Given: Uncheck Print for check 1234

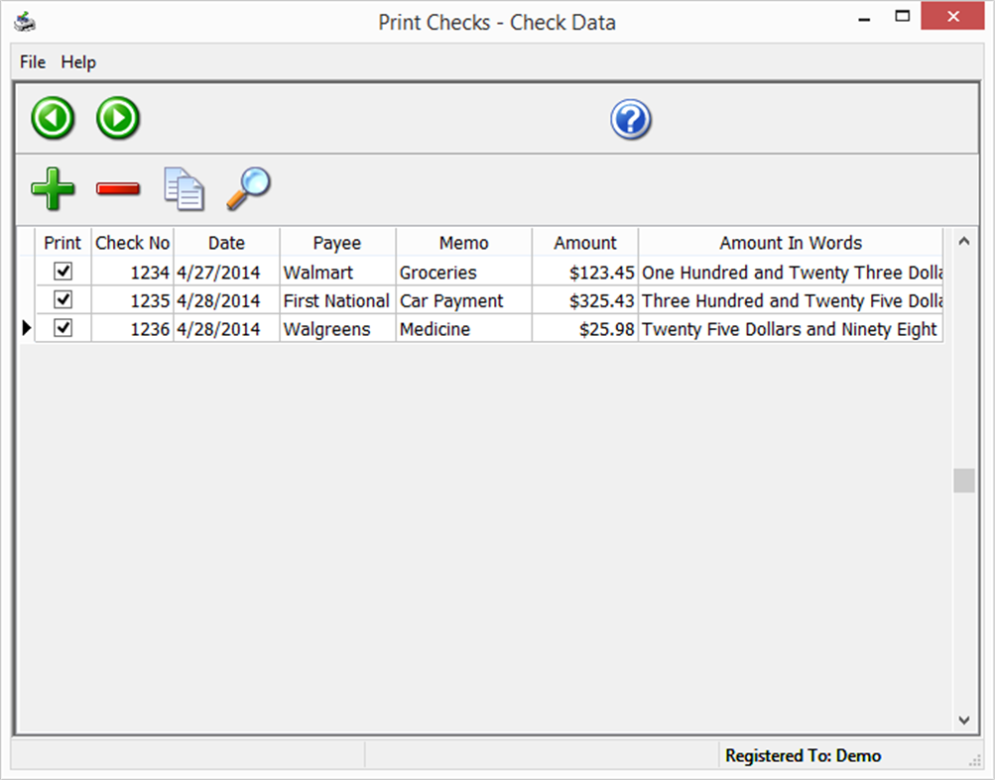Looking at the screenshot, I should [x=62, y=272].
